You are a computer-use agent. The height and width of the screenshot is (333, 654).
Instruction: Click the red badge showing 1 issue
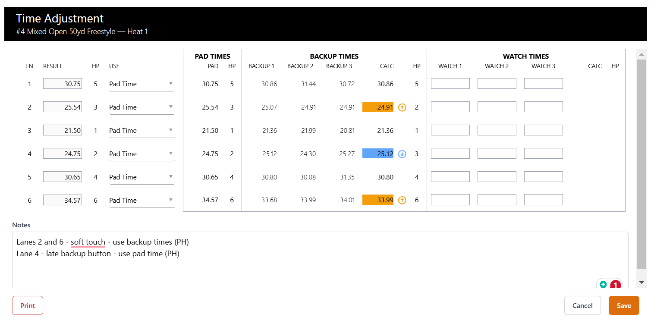coord(615,285)
